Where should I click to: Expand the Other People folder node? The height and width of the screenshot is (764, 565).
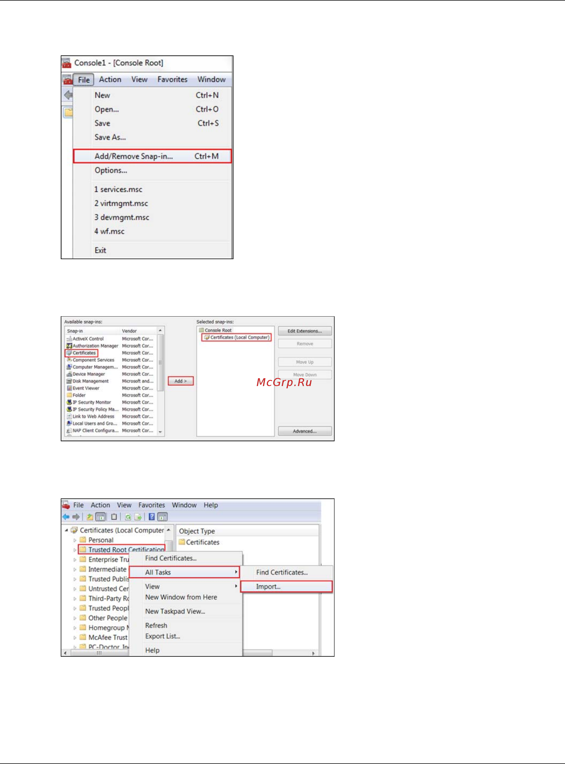[75, 618]
